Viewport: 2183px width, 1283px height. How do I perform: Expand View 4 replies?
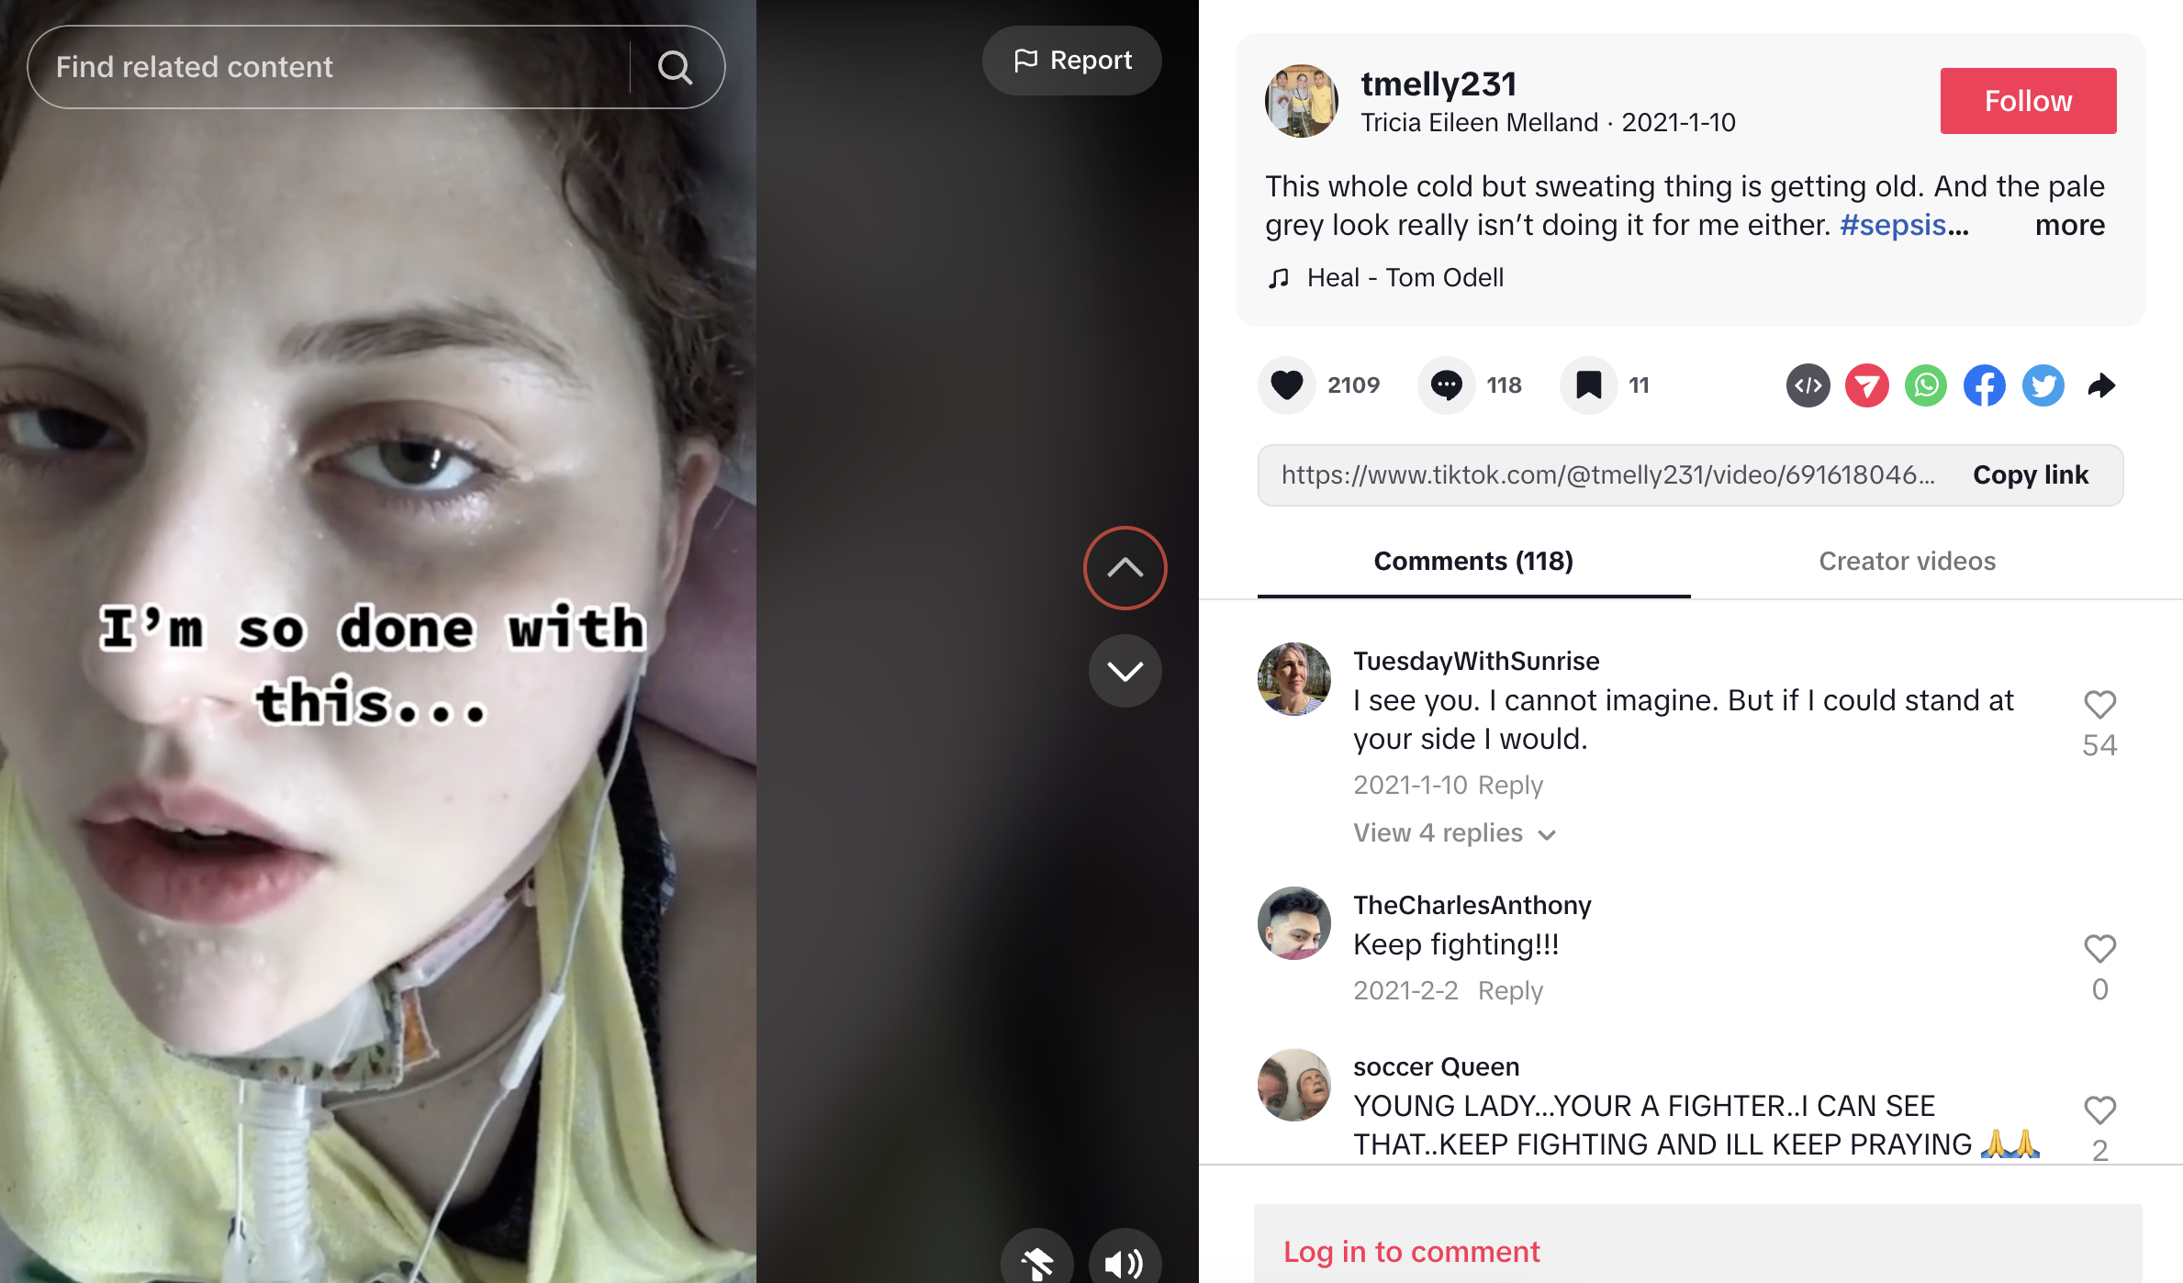pyautogui.click(x=1454, y=833)
